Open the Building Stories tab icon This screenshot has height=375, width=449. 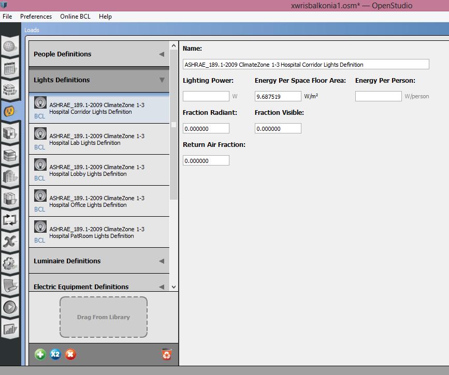[x=10, y=155]
